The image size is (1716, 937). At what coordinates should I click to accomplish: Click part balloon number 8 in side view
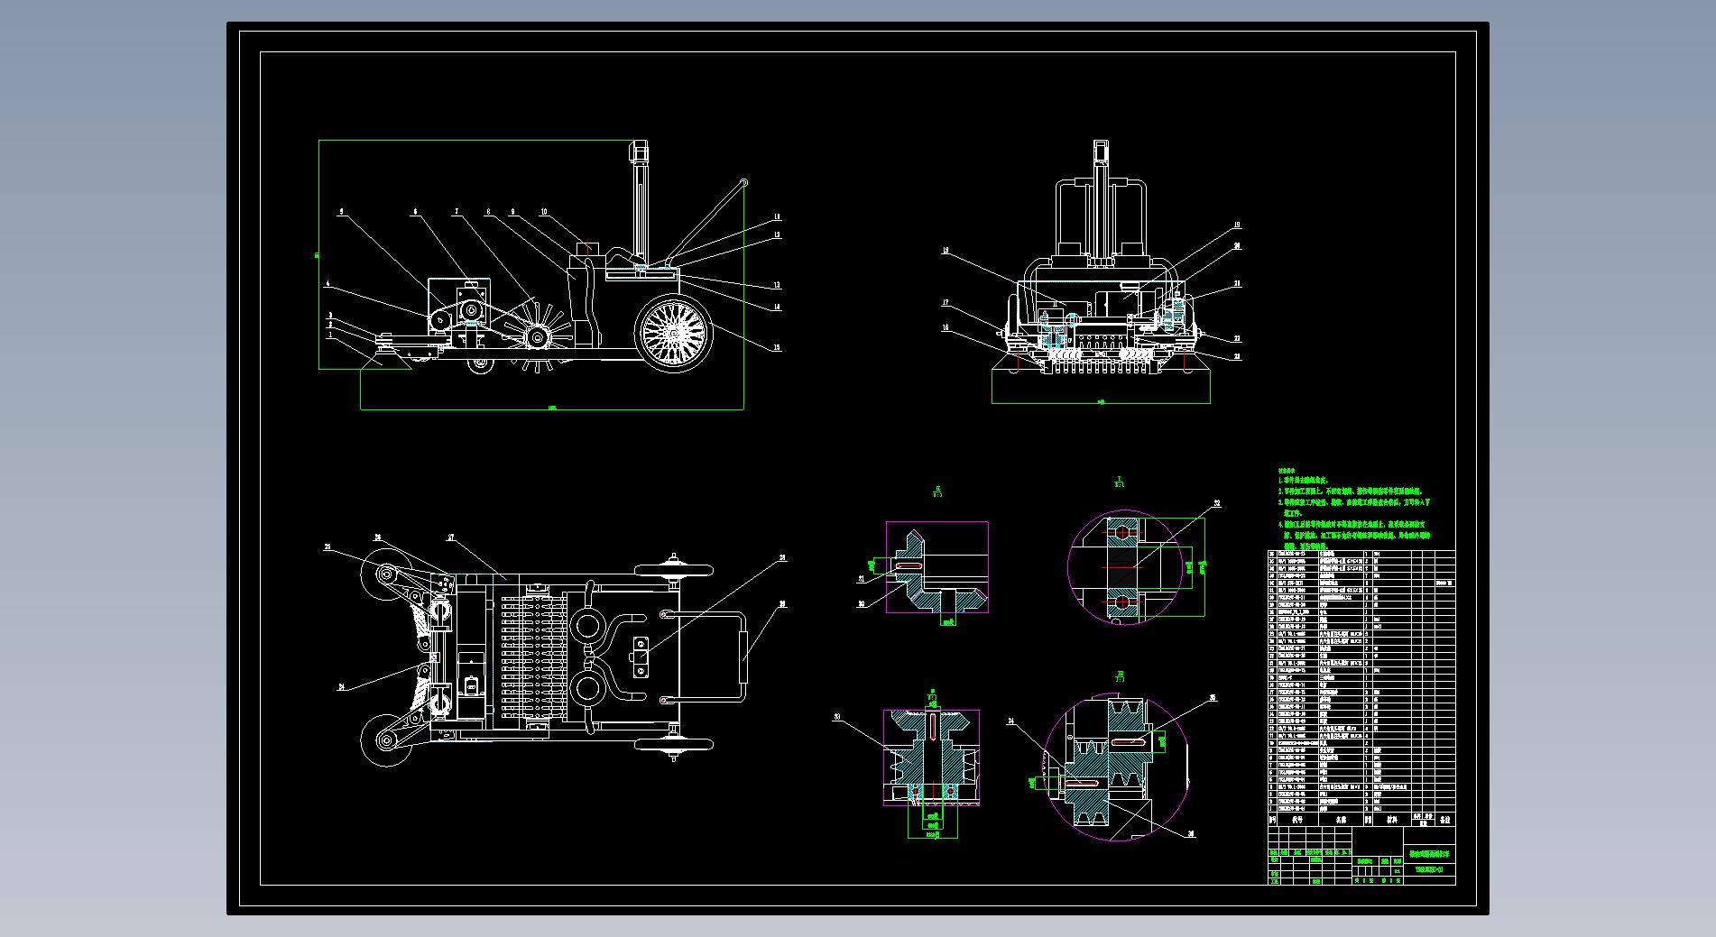click(488, 212)
